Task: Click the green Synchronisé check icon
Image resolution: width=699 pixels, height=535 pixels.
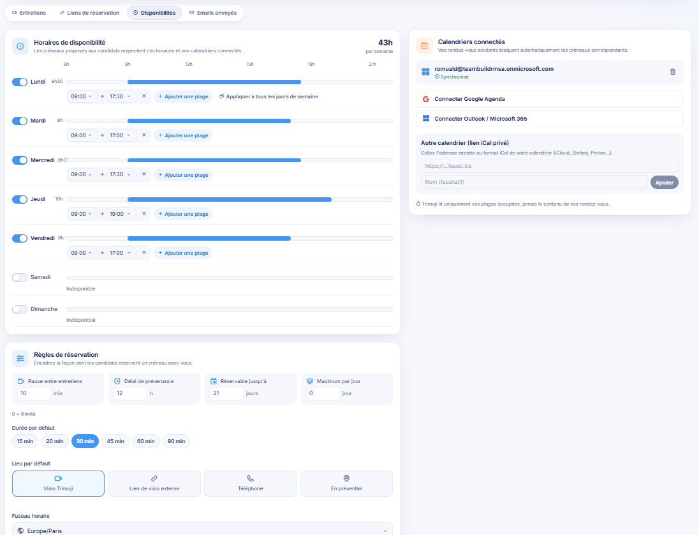Action: click(x=437, y=77)
